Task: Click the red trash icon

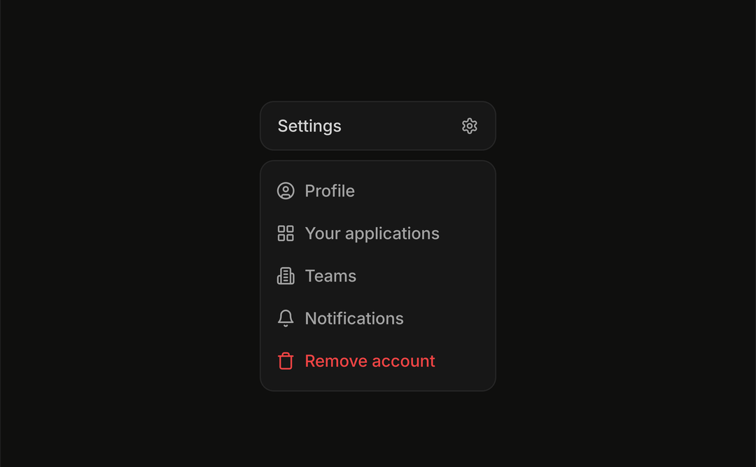Action: 286,361
